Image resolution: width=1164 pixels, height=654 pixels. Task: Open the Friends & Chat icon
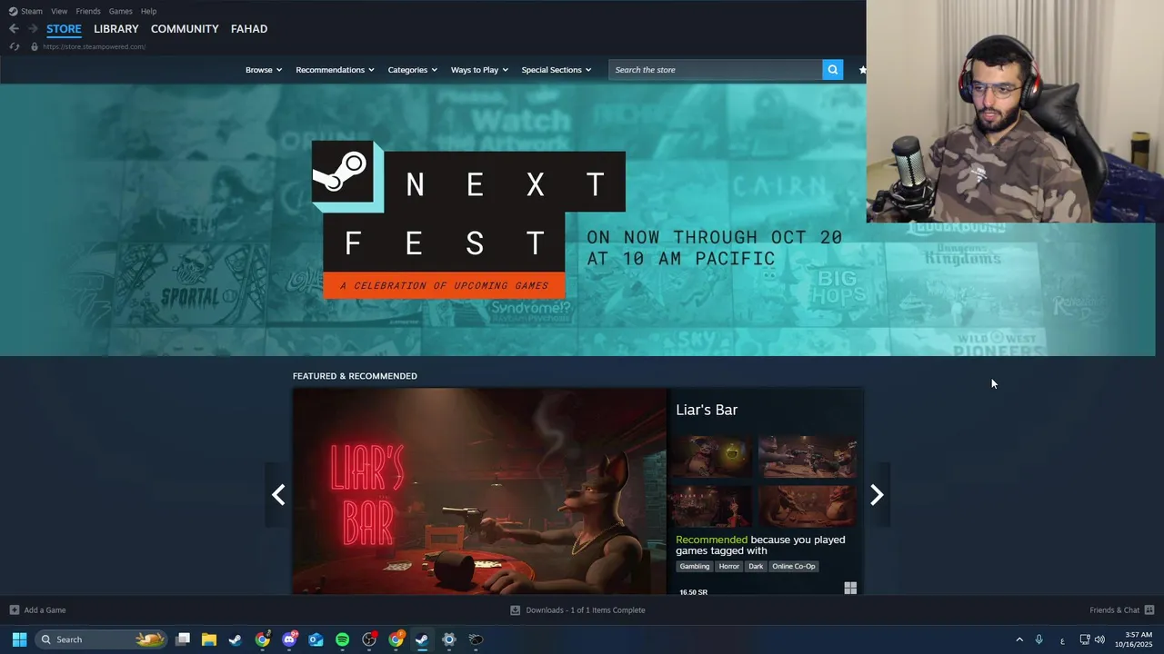tap(1149, 610)
